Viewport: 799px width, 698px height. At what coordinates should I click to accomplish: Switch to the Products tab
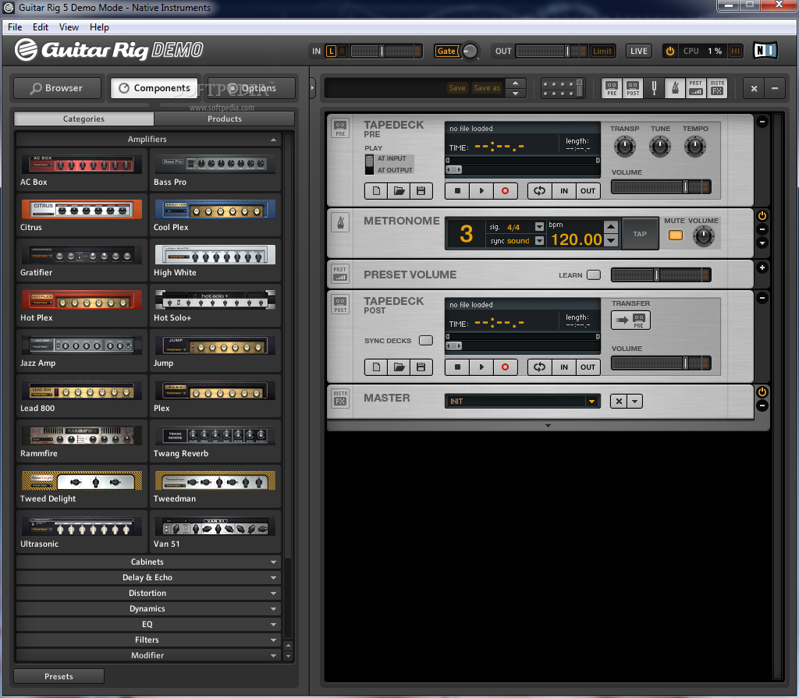click(x=224, y=119)
